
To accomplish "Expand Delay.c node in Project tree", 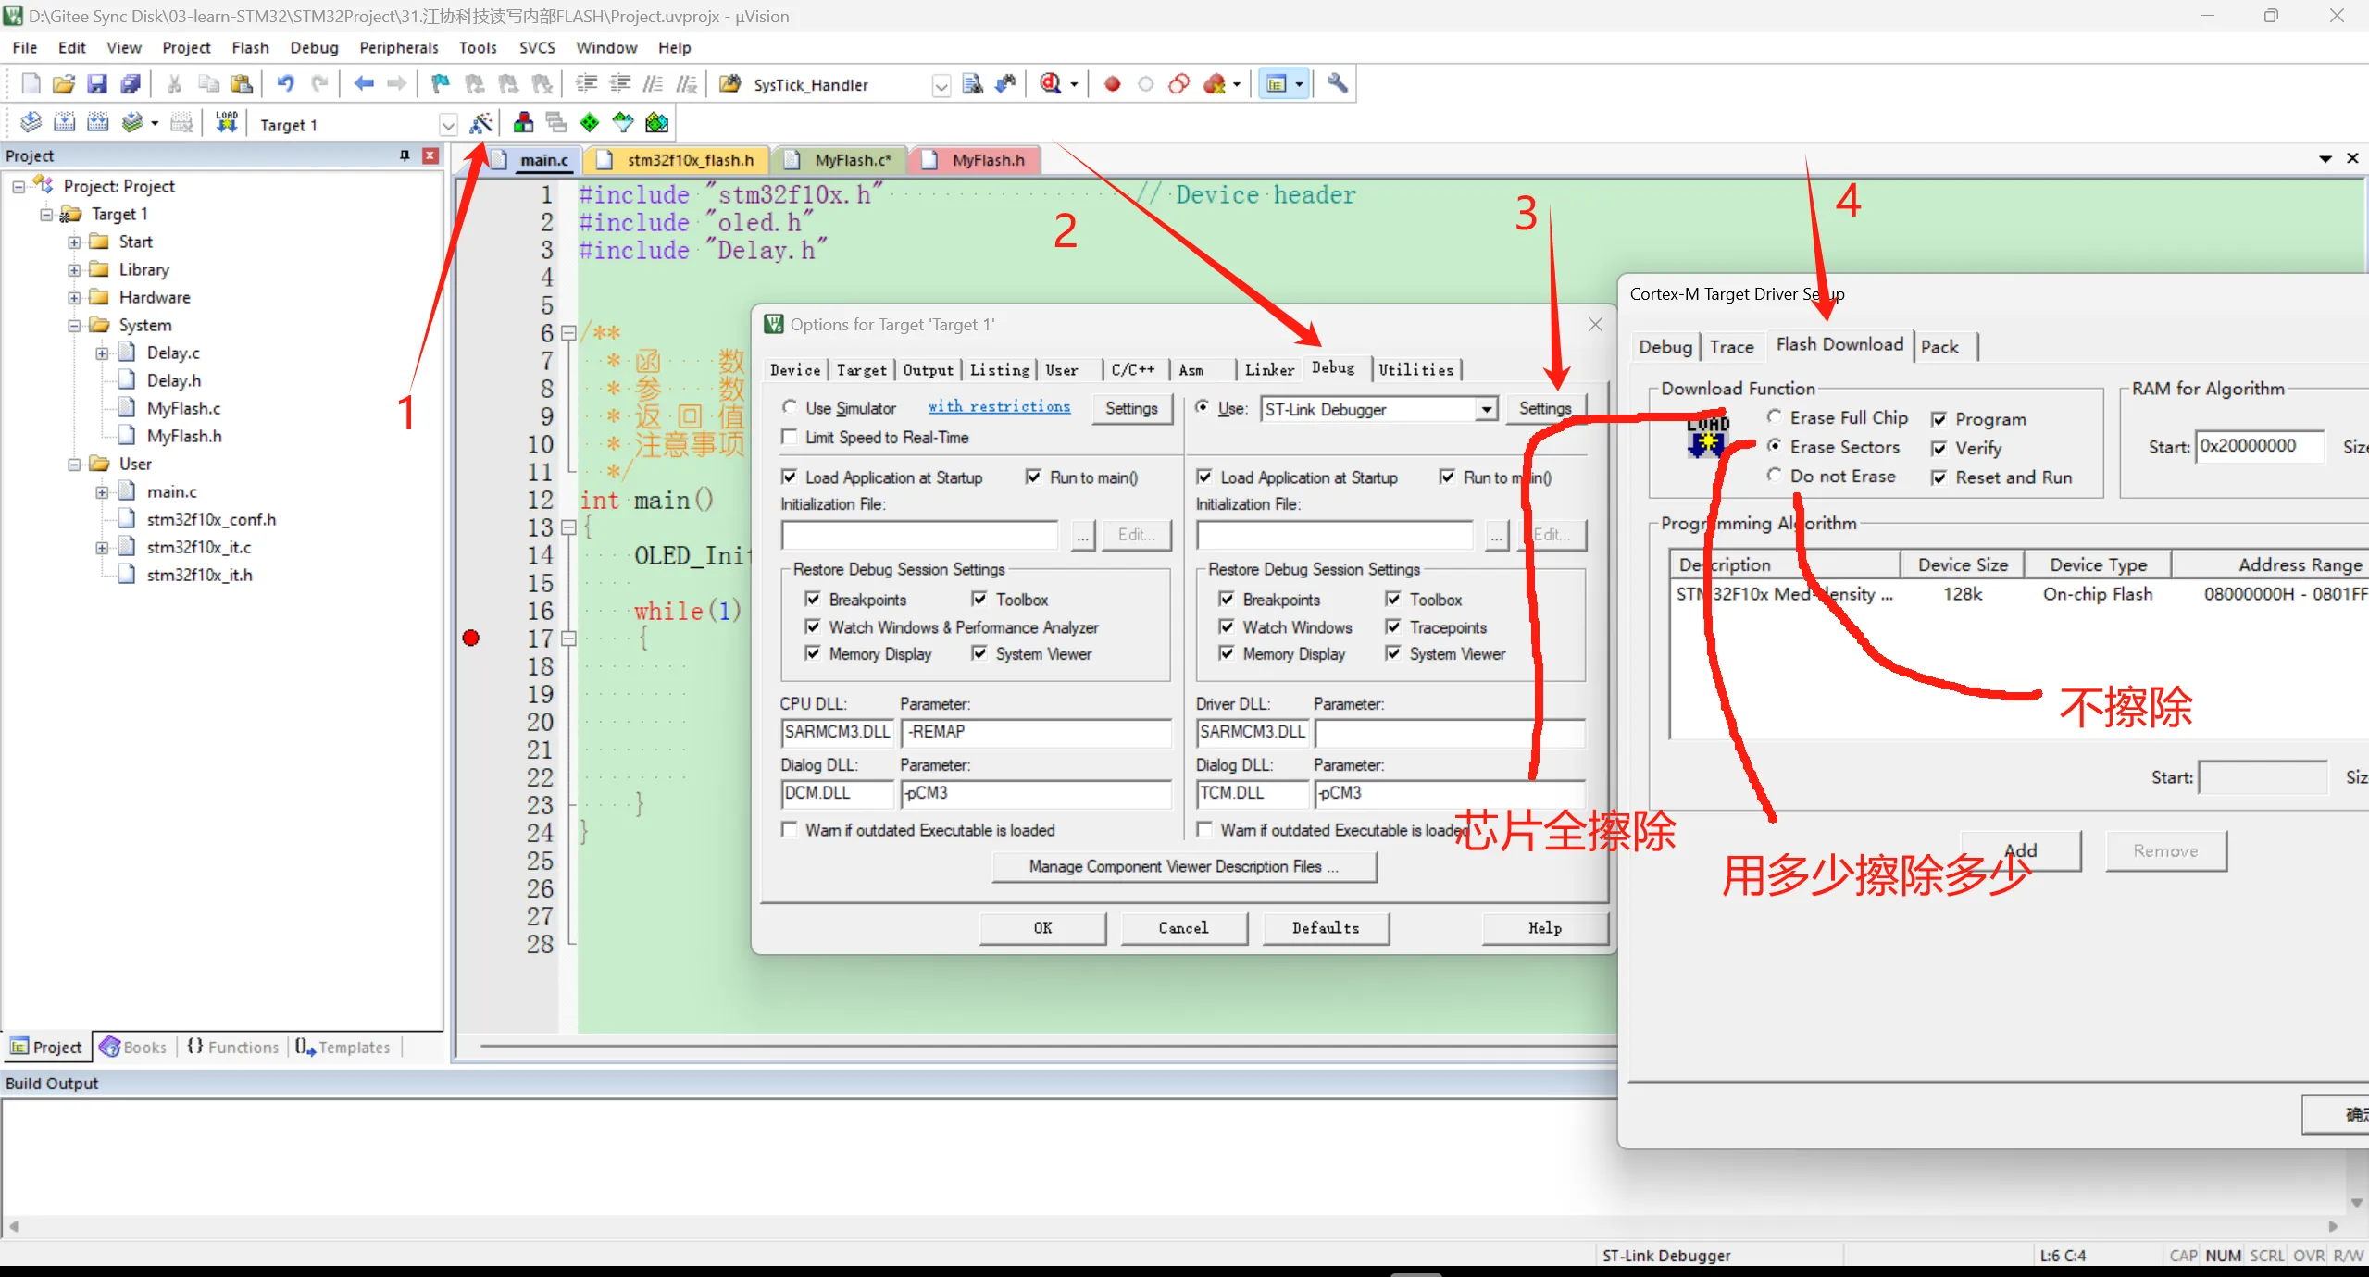I will click(102, 353).
